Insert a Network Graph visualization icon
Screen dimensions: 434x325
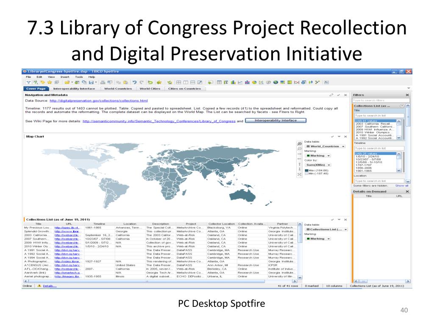click(317, 83)
